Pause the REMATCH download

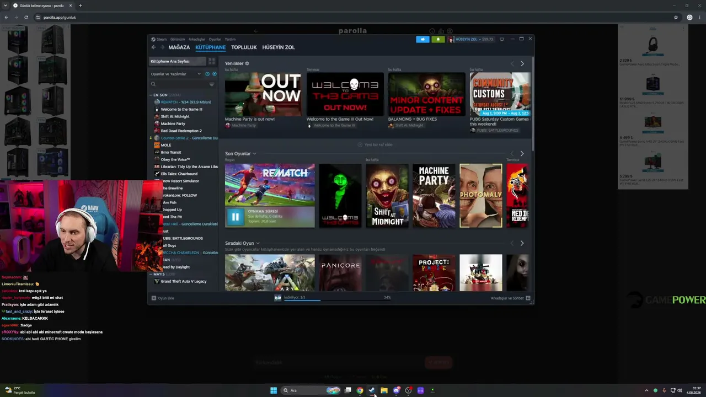[235, 217]
